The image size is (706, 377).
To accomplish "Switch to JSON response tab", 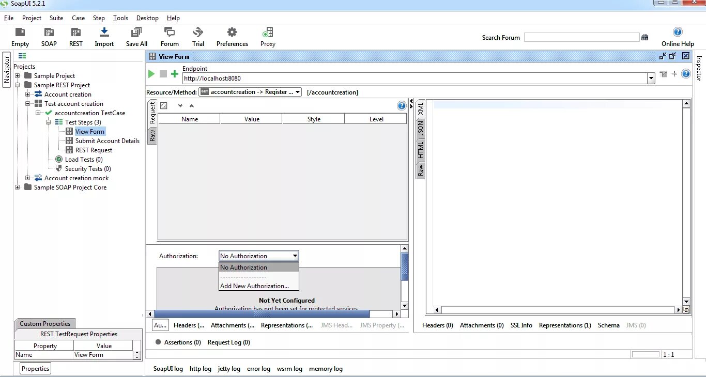I will (x=421, y=128).
